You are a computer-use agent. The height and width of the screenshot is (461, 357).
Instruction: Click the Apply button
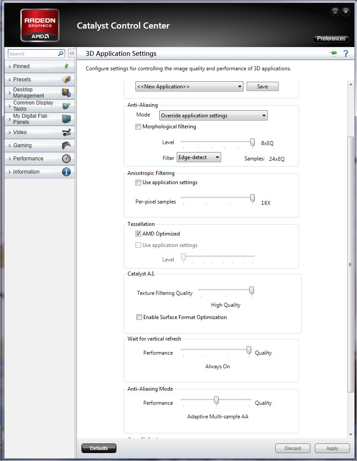click(332, 448)
